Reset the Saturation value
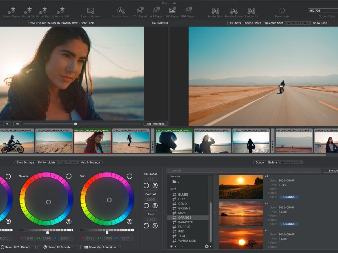Image resolution: width=338 pixels, height=253 pixels. [x=146, y=186]
